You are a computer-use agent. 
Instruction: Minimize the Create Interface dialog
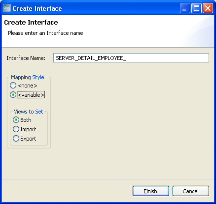[x=185, y=8]
